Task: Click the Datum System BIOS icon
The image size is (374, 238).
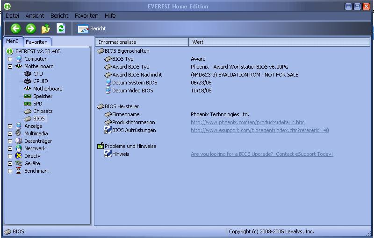Action: [108, 82]
